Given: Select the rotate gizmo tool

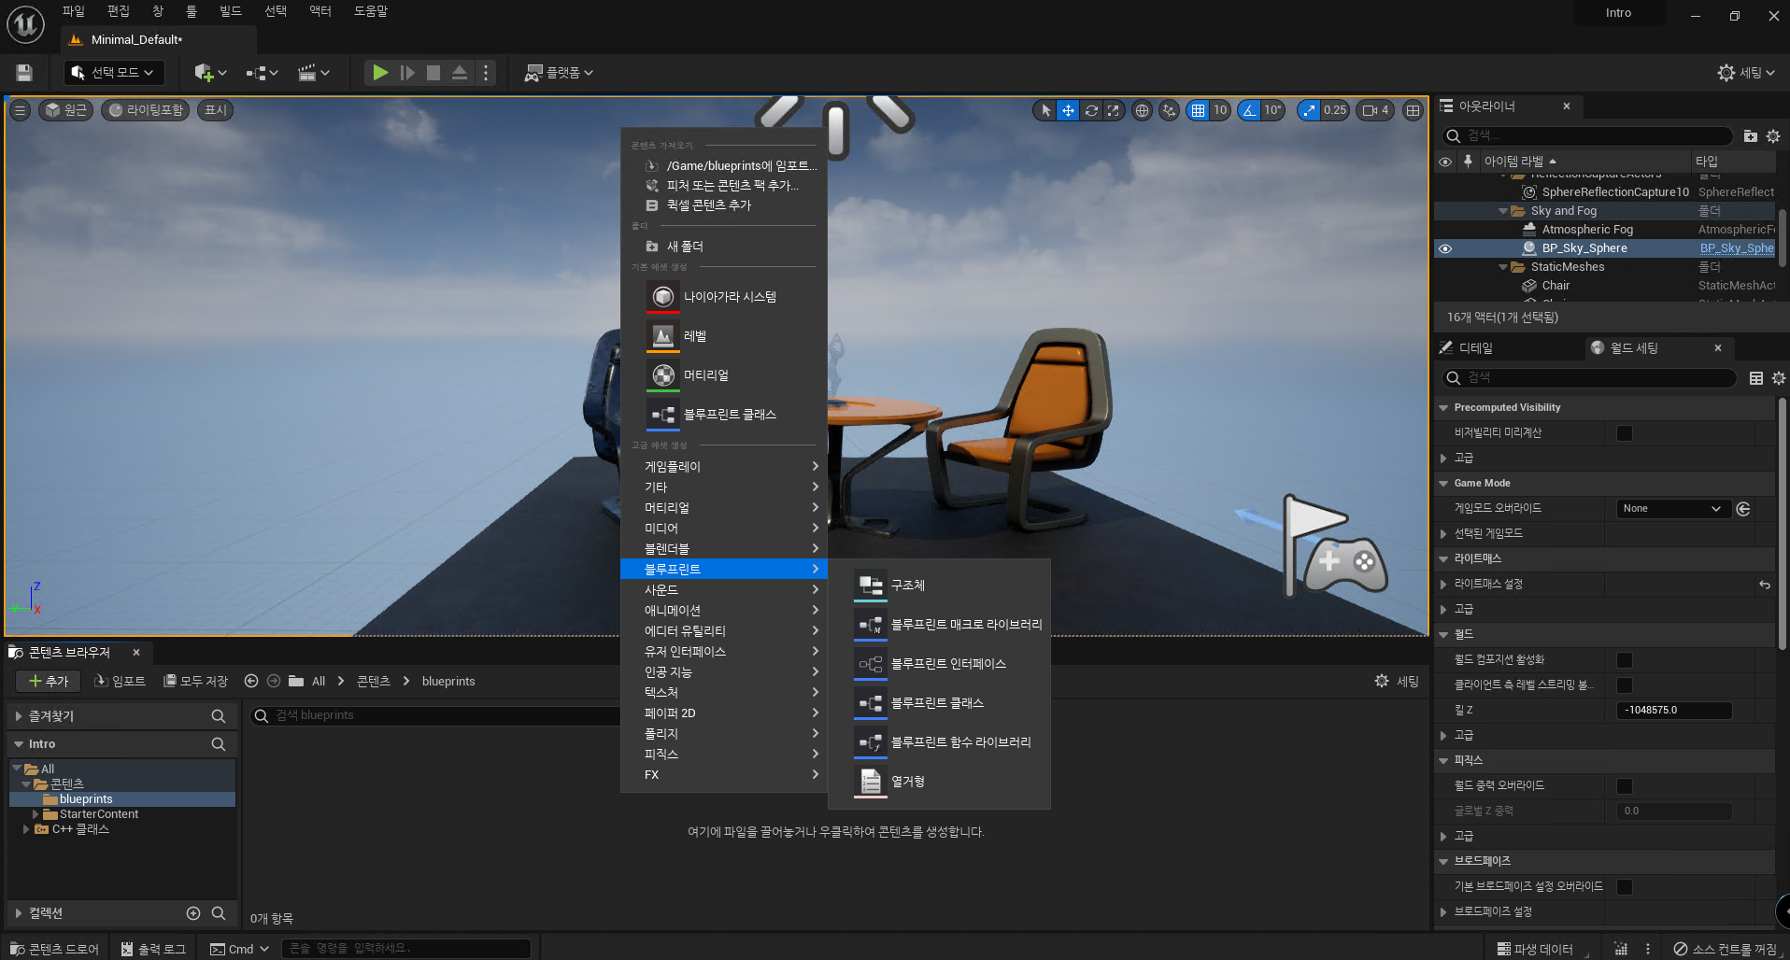Looking at the screenshot, I should [1090, 110].
